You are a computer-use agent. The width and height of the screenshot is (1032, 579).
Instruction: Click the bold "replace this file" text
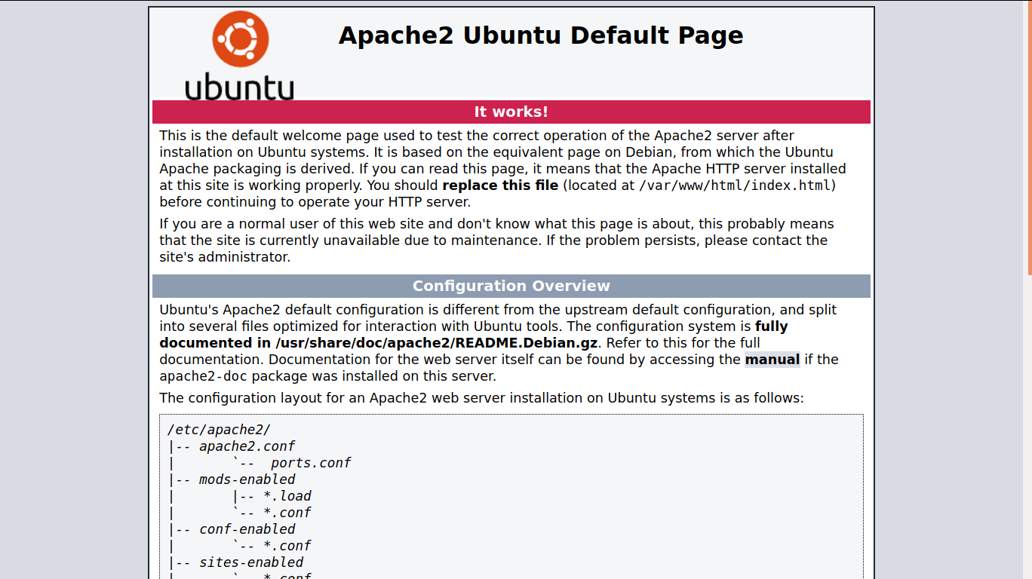pyautogui.click(x=500, y=185)
